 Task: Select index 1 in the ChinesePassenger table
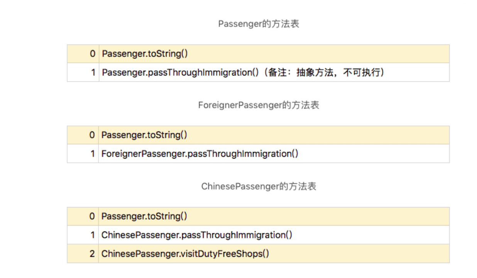tap(93, 235)
